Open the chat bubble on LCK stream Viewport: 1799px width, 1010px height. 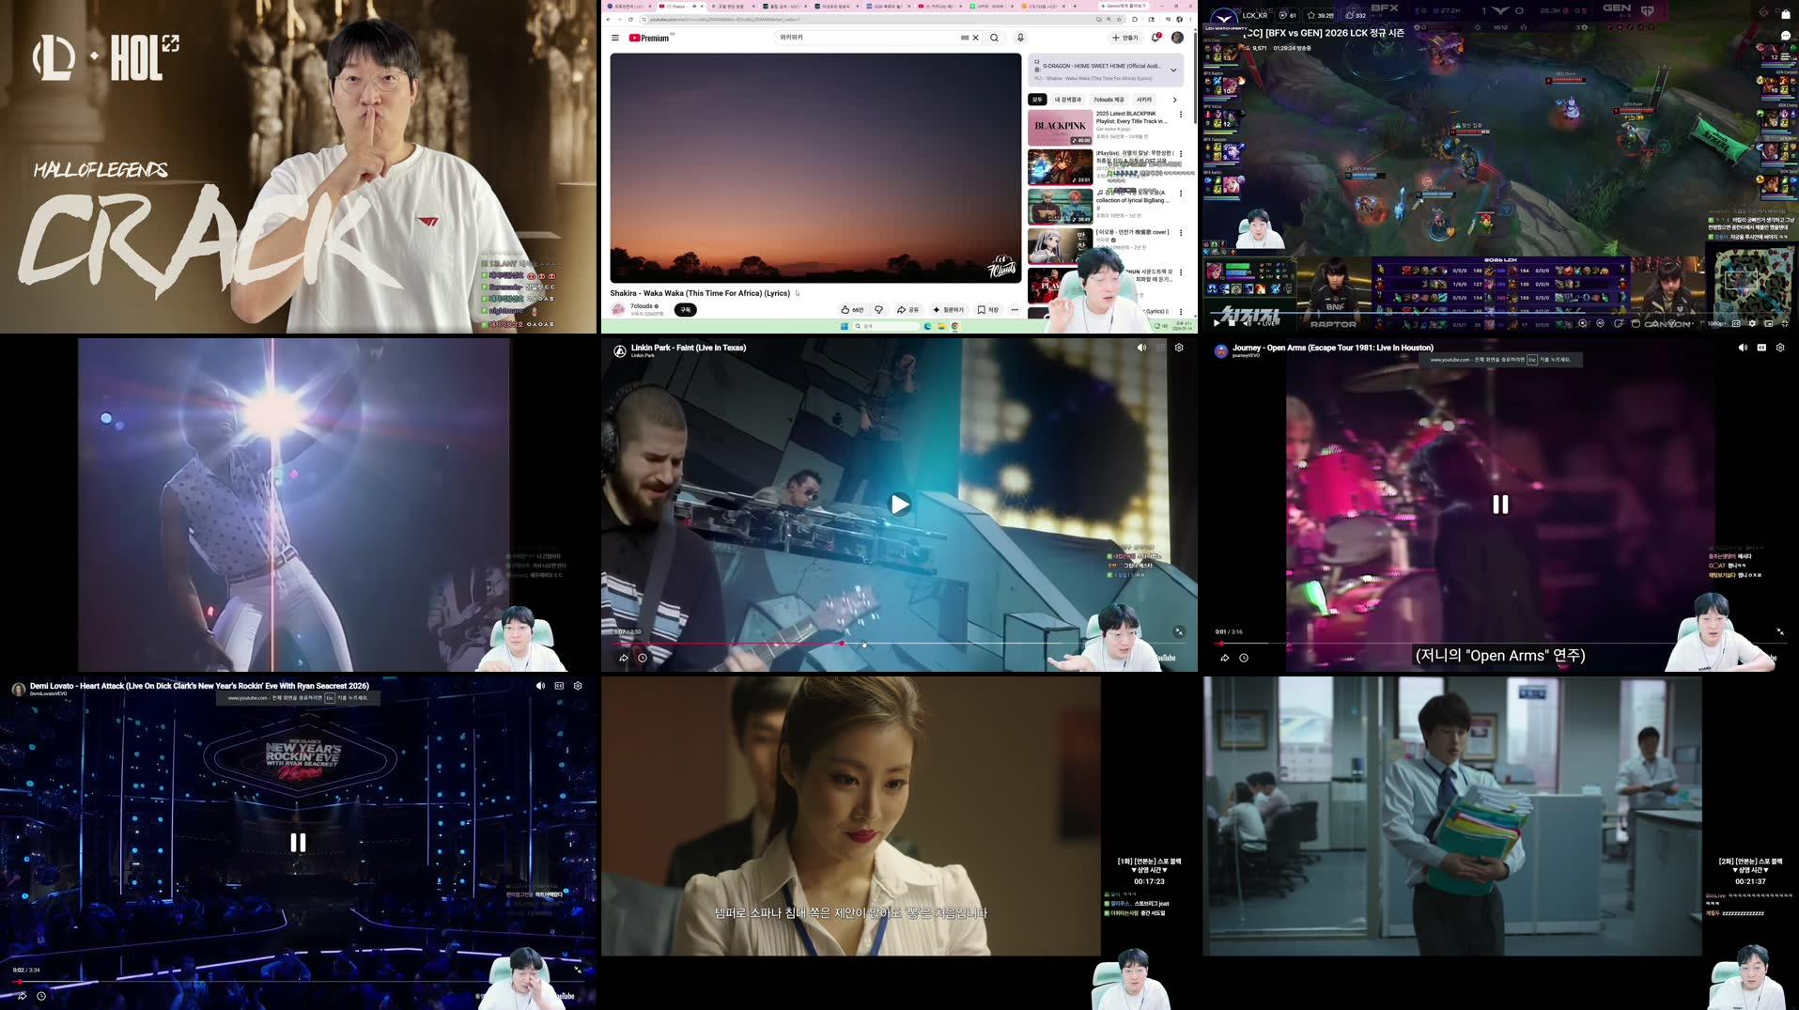[1786, 36]
